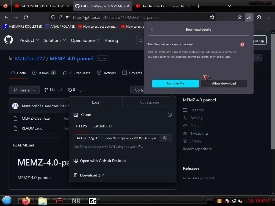The image size is (275, 206).
Task: Open the Projects repository tab
Action: pos(132,73)
